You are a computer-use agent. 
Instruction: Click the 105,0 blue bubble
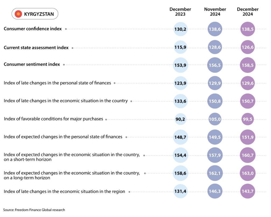[215, 119]
